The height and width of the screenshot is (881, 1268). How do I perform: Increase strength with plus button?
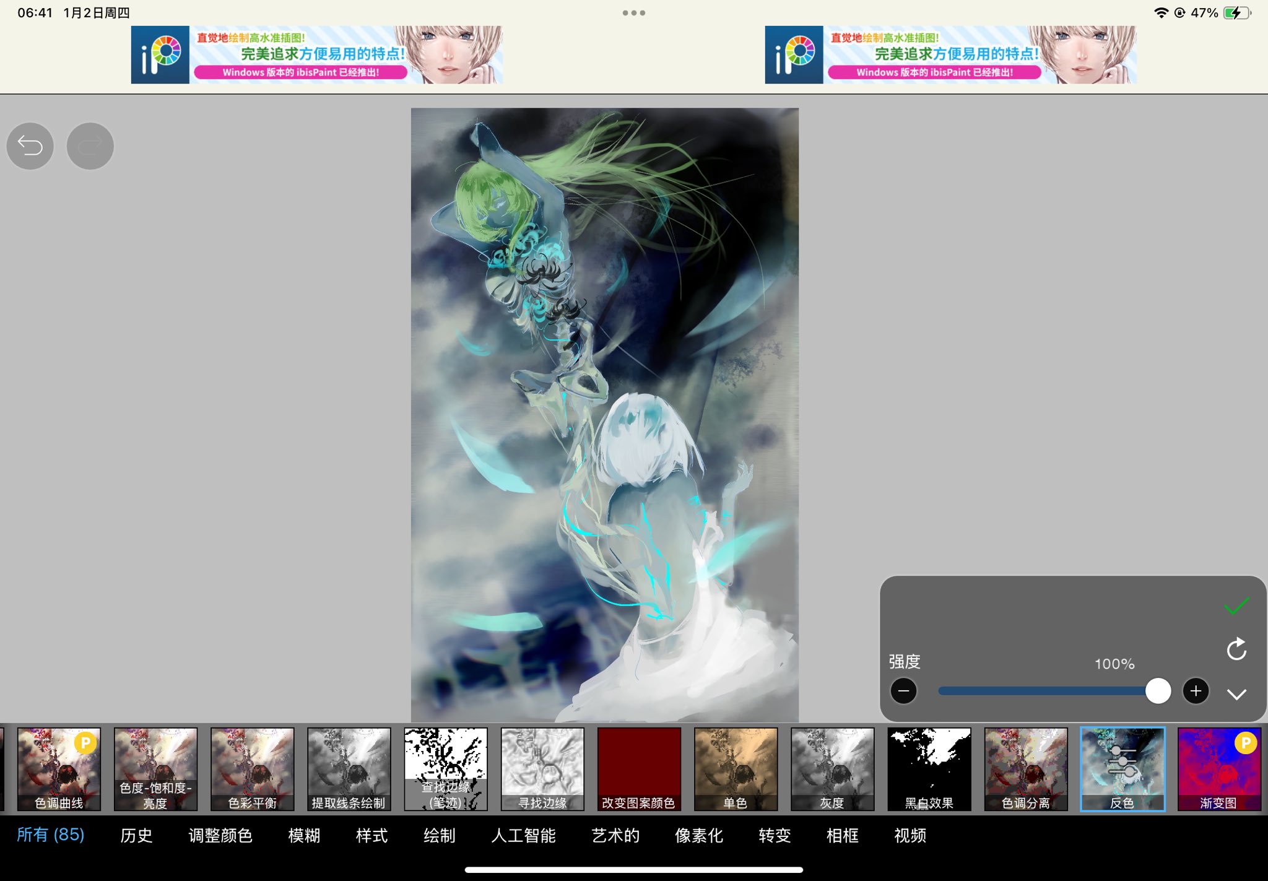pyautogui.click(x=1196, y=691)
